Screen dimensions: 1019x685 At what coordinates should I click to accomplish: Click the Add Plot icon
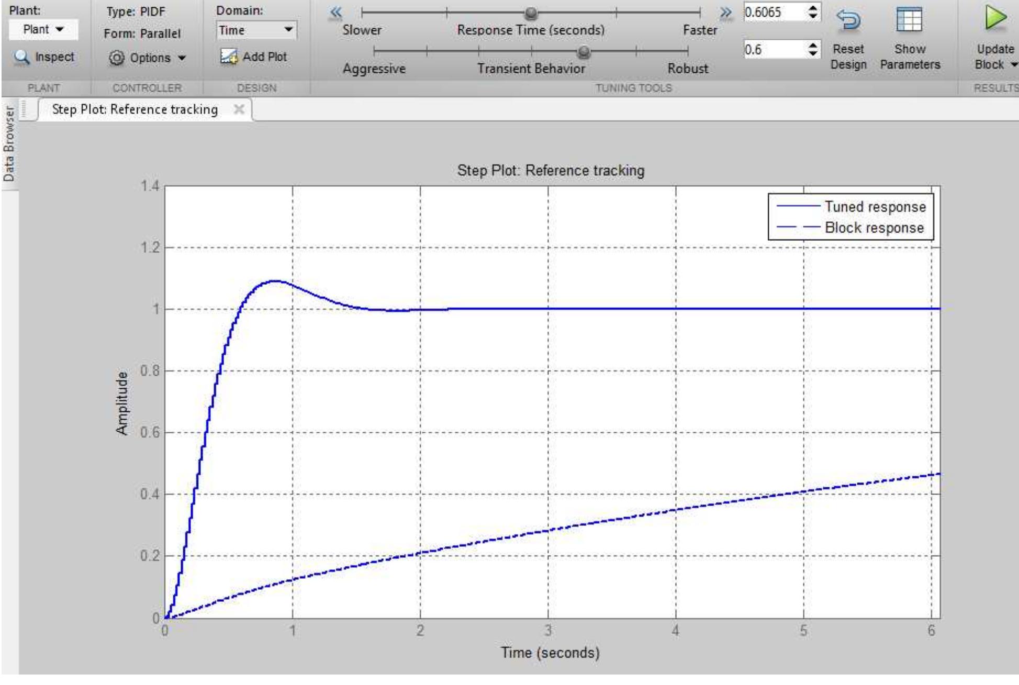229,56
